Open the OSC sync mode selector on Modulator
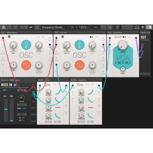153x153 pixels. 39,53
